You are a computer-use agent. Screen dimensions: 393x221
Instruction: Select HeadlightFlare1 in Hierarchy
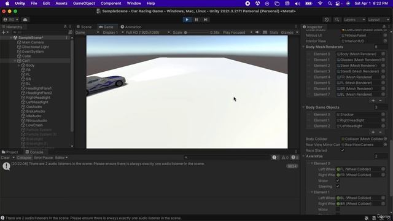click(39, 88)
